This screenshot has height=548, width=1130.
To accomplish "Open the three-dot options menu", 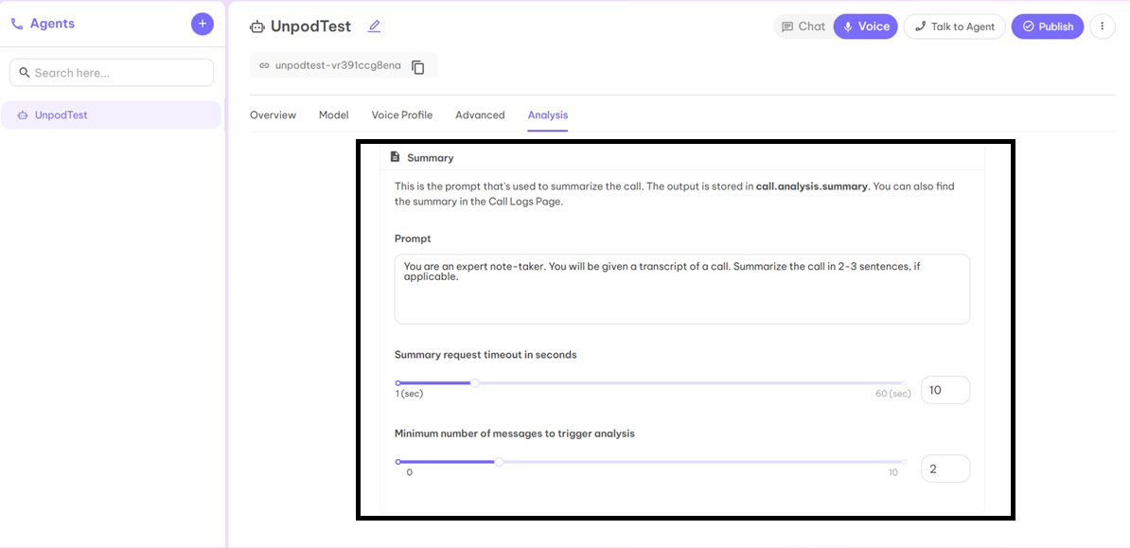I will (1102, 26).
